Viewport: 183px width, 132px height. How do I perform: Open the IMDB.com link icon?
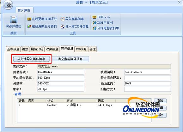point(94,17)
